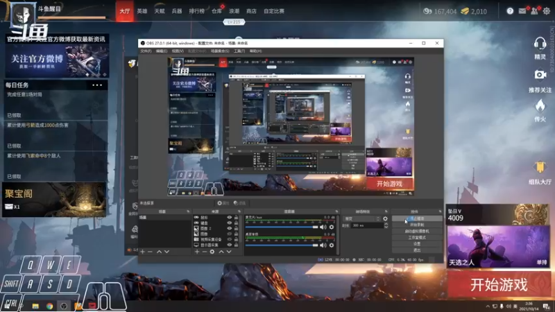
Task: Pop out the 混音器 dock panel
Action: (336, 211)
